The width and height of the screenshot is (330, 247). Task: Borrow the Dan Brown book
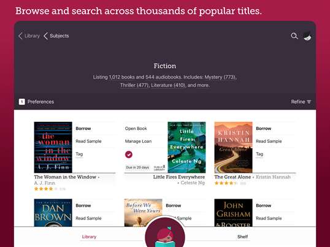[x=83, y=205]
